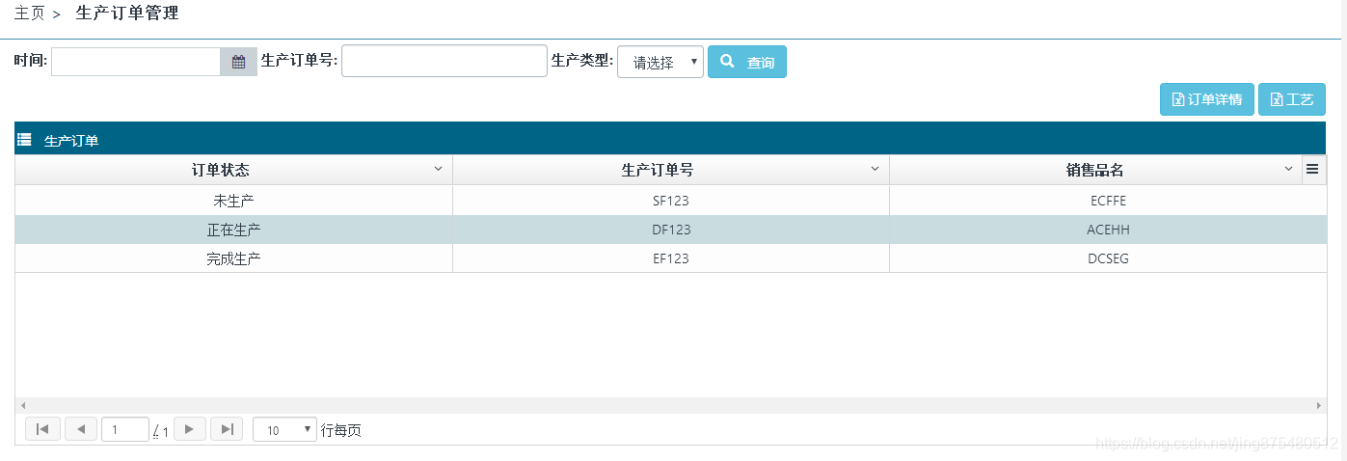Screen dimensions: 1347x461
Task: Sort by 订单状态 column header
Action: (221, 170)
